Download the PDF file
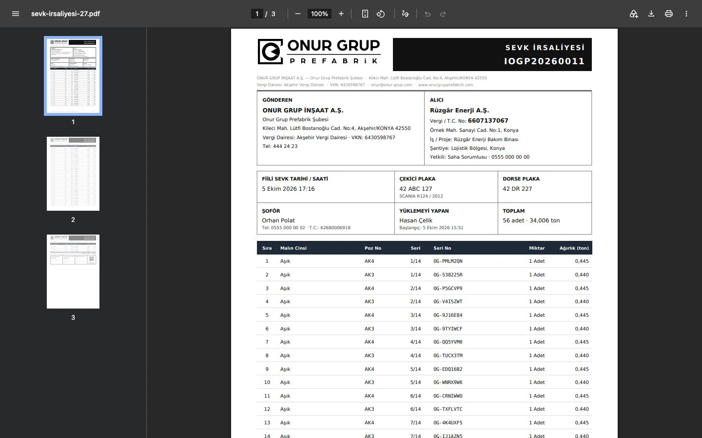The height and width of the screenshot is (438, 702). tap(651, 14)
